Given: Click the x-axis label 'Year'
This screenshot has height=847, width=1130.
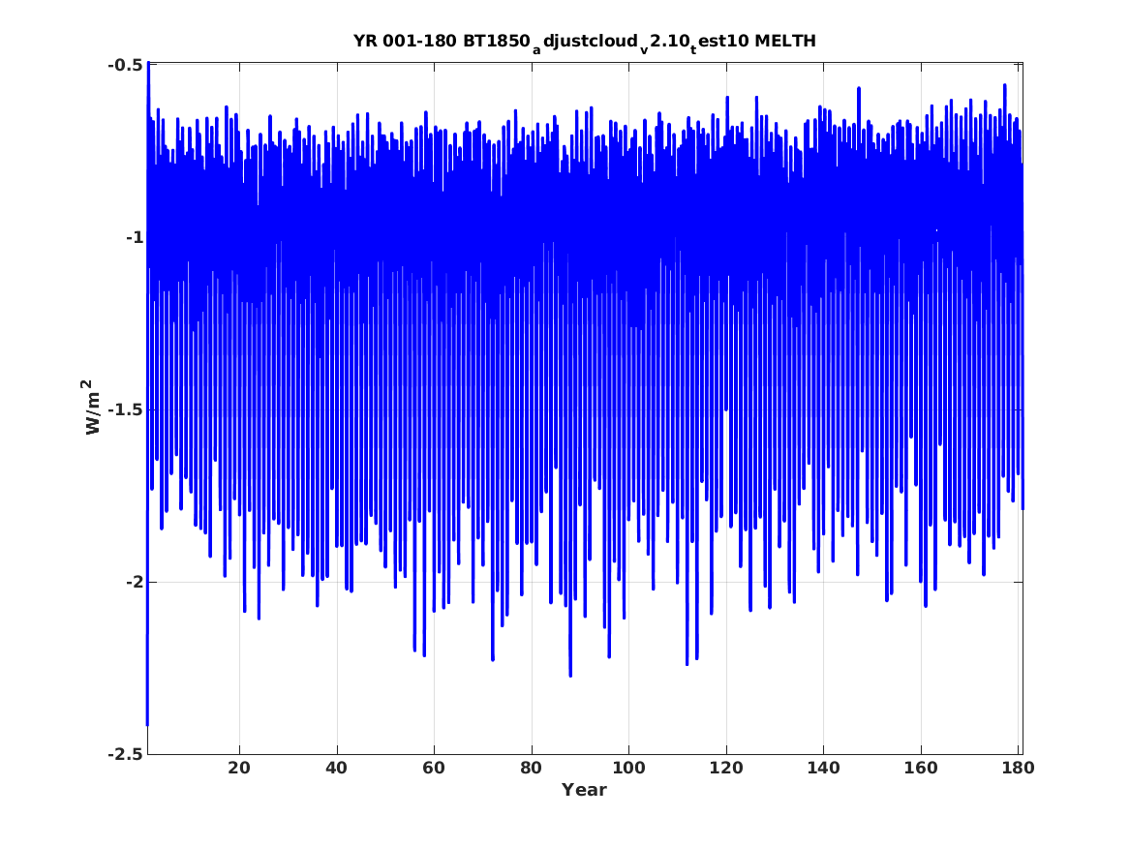Looking at the screenshot, I should click(585, 790).
